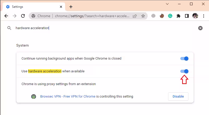Toggle continue running background apps switch
The image size is (209, 115).
pyautogui.click(x=184, y=59)
